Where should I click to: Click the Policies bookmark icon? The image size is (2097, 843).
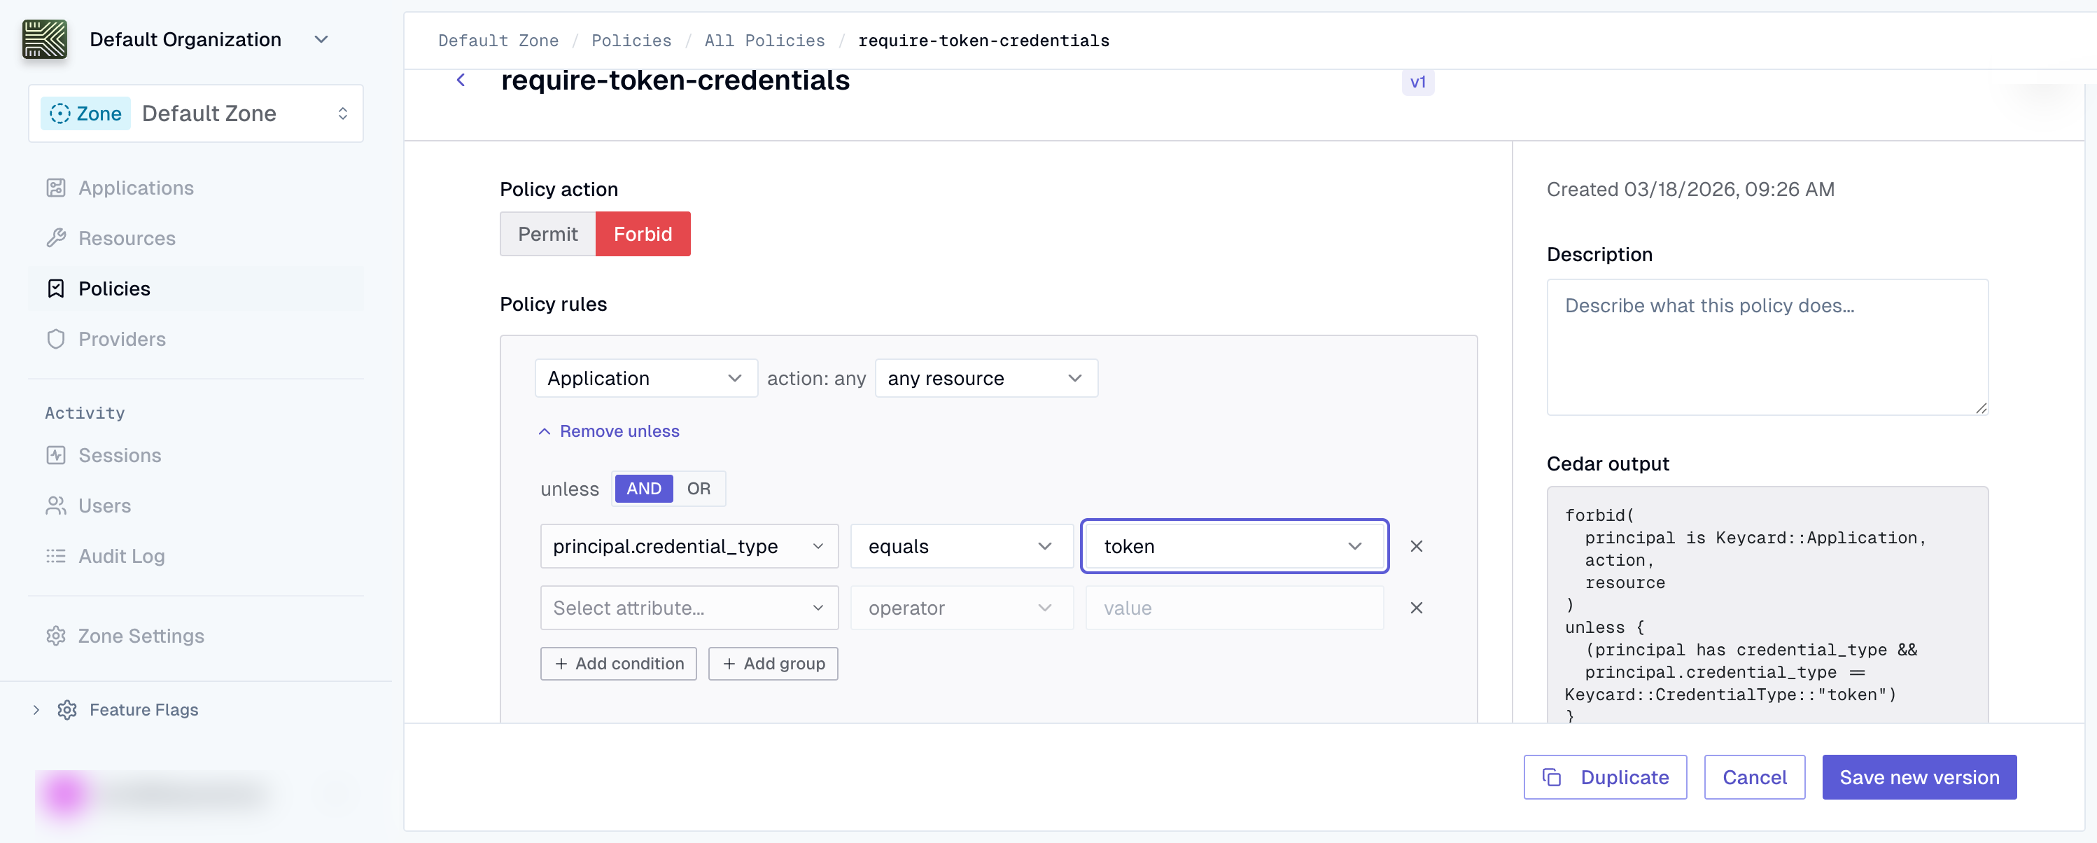tap(55, 288)
